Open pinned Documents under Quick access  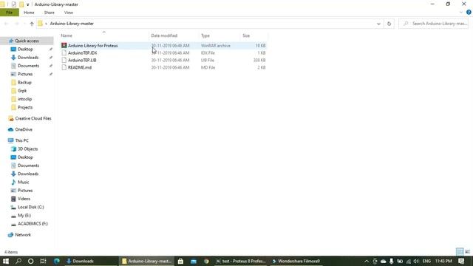(28, 66)
